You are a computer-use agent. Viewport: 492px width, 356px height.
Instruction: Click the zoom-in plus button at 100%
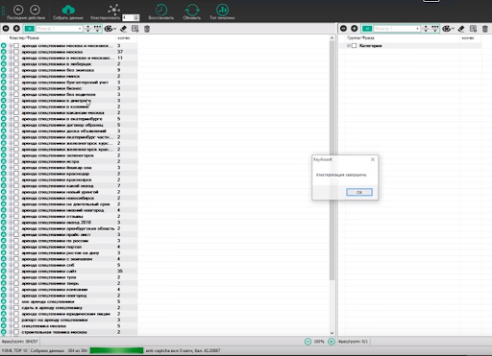pos(332,342)
